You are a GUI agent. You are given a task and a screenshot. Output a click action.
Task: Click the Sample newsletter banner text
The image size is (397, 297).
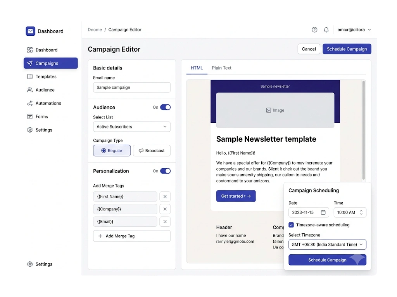tap(275, 87)
